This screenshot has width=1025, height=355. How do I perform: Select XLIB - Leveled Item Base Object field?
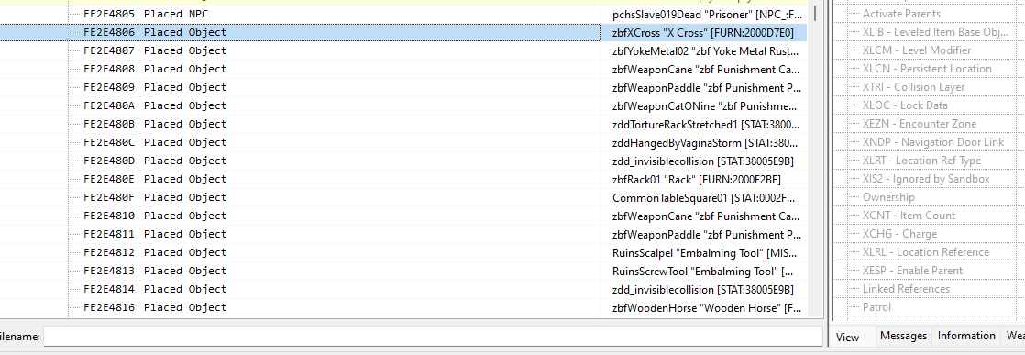point(935,32)
